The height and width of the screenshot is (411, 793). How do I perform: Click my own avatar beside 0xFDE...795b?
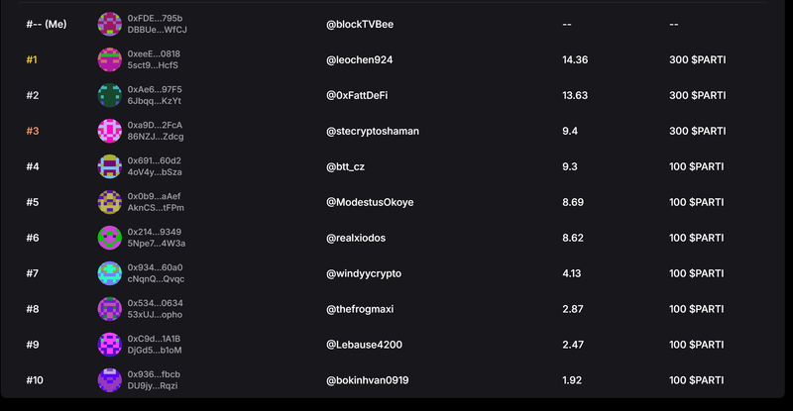tap(109, 25)
